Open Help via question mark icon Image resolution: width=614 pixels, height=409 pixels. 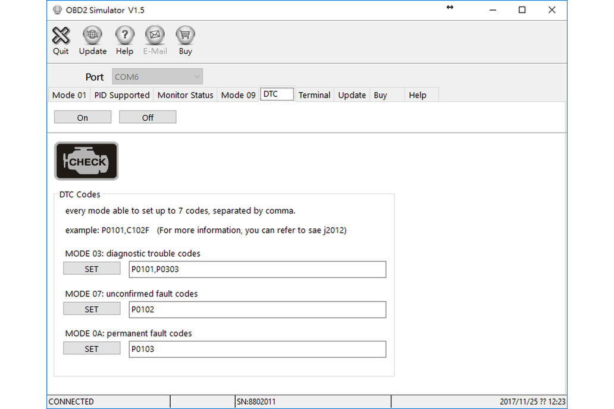(124, 36)
